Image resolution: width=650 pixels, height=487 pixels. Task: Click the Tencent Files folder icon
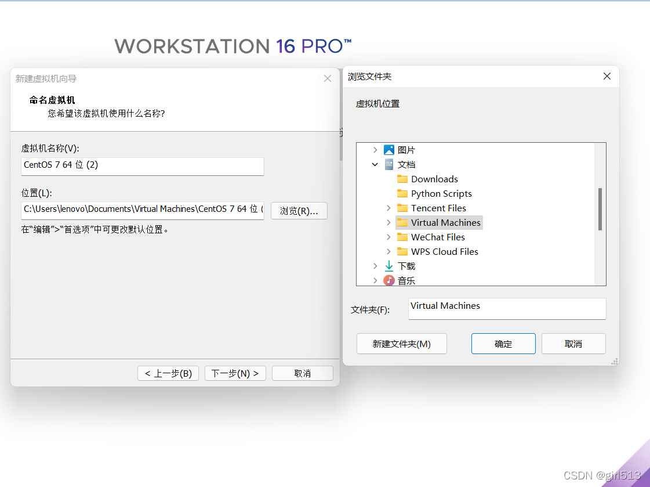[x=402, y=208]
